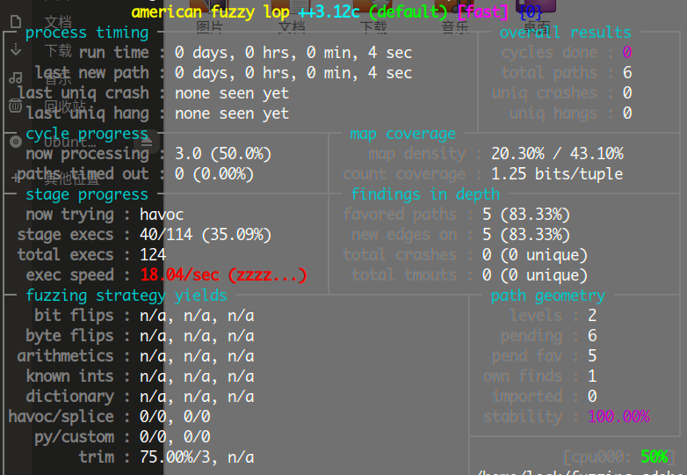Click the magenta [fast] label in the title
The width and height of the screenshot is (687, 475).
pos(483,12)
